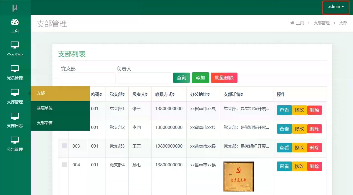
Task: Click the μ logo in sidebar
Action: tap(15, 8)
